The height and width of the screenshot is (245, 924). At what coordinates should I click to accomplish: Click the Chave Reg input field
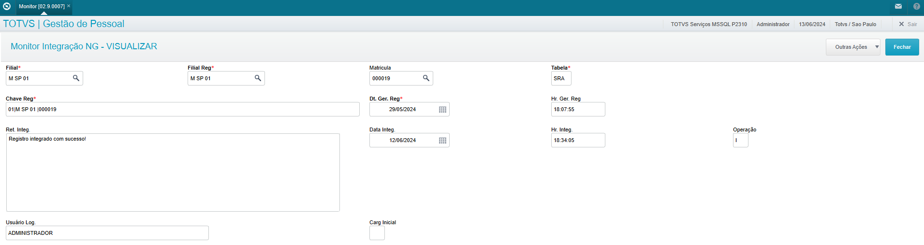tap(183, 109)
